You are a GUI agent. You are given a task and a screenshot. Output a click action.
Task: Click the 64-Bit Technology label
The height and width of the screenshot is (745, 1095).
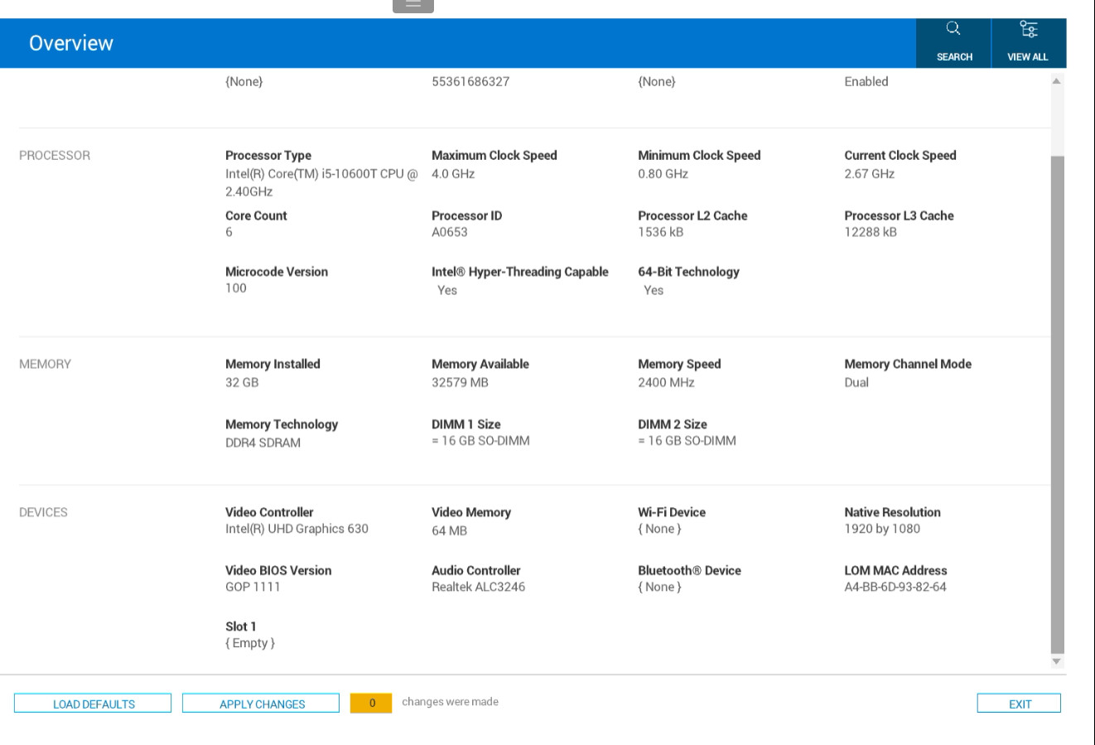click(x=689, y=272)
